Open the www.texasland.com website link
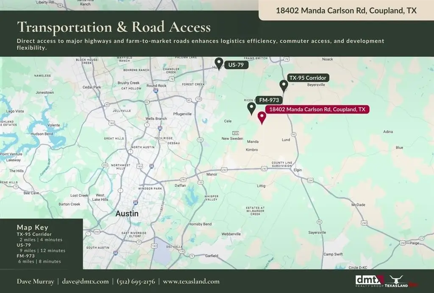This screenshot has height=293, width=434. (x=191, y=282)
